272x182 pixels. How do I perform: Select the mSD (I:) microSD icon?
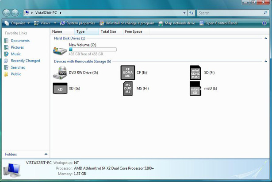coord(195,89)
